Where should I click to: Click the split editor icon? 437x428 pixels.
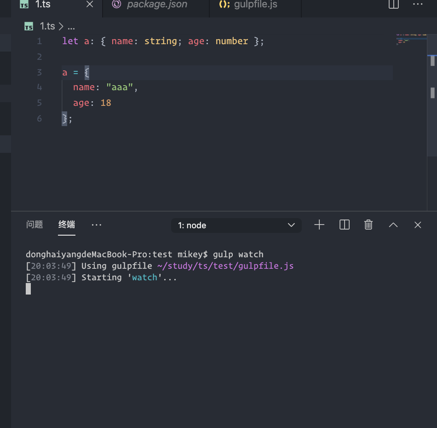click(393, 4)
